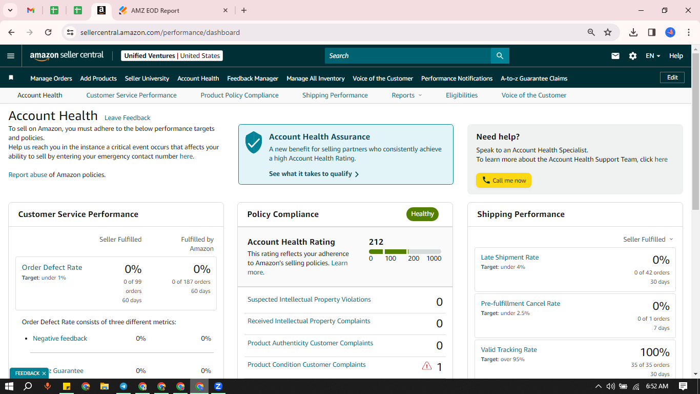Image resolution: width=700 pixels, height=394 pixels.
Task: Open File Explorer from the taskbar
Action: tap(105, 386)
